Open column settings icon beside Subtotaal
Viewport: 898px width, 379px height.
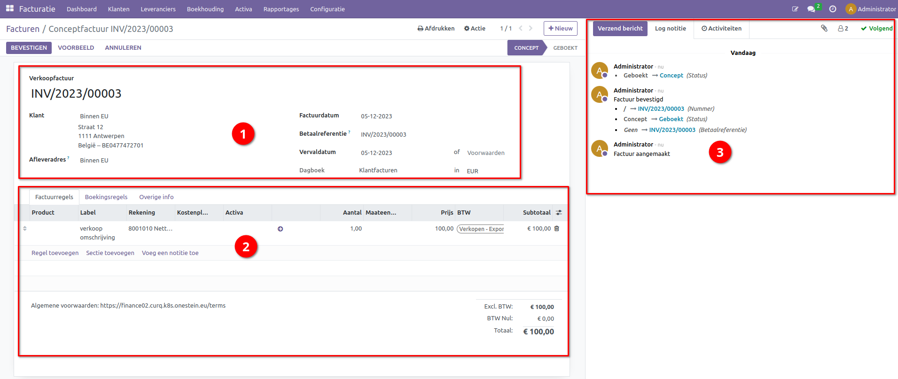pos(559,213)
